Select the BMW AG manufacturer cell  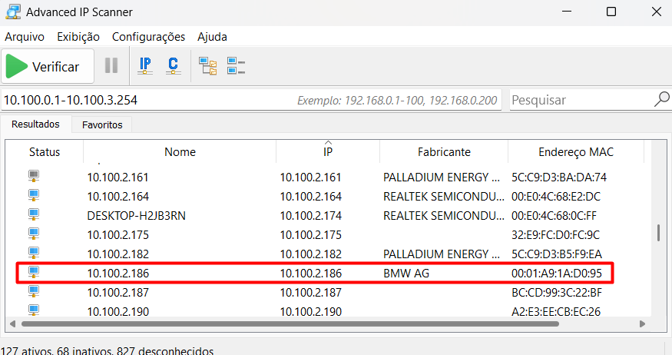[x=406, y=274]
